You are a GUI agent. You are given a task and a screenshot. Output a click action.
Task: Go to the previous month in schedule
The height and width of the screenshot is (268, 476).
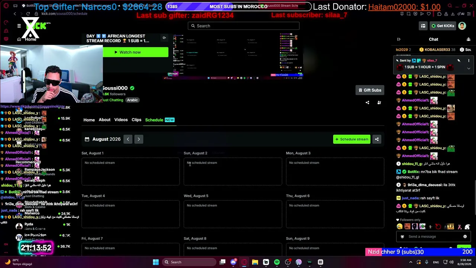128,139
